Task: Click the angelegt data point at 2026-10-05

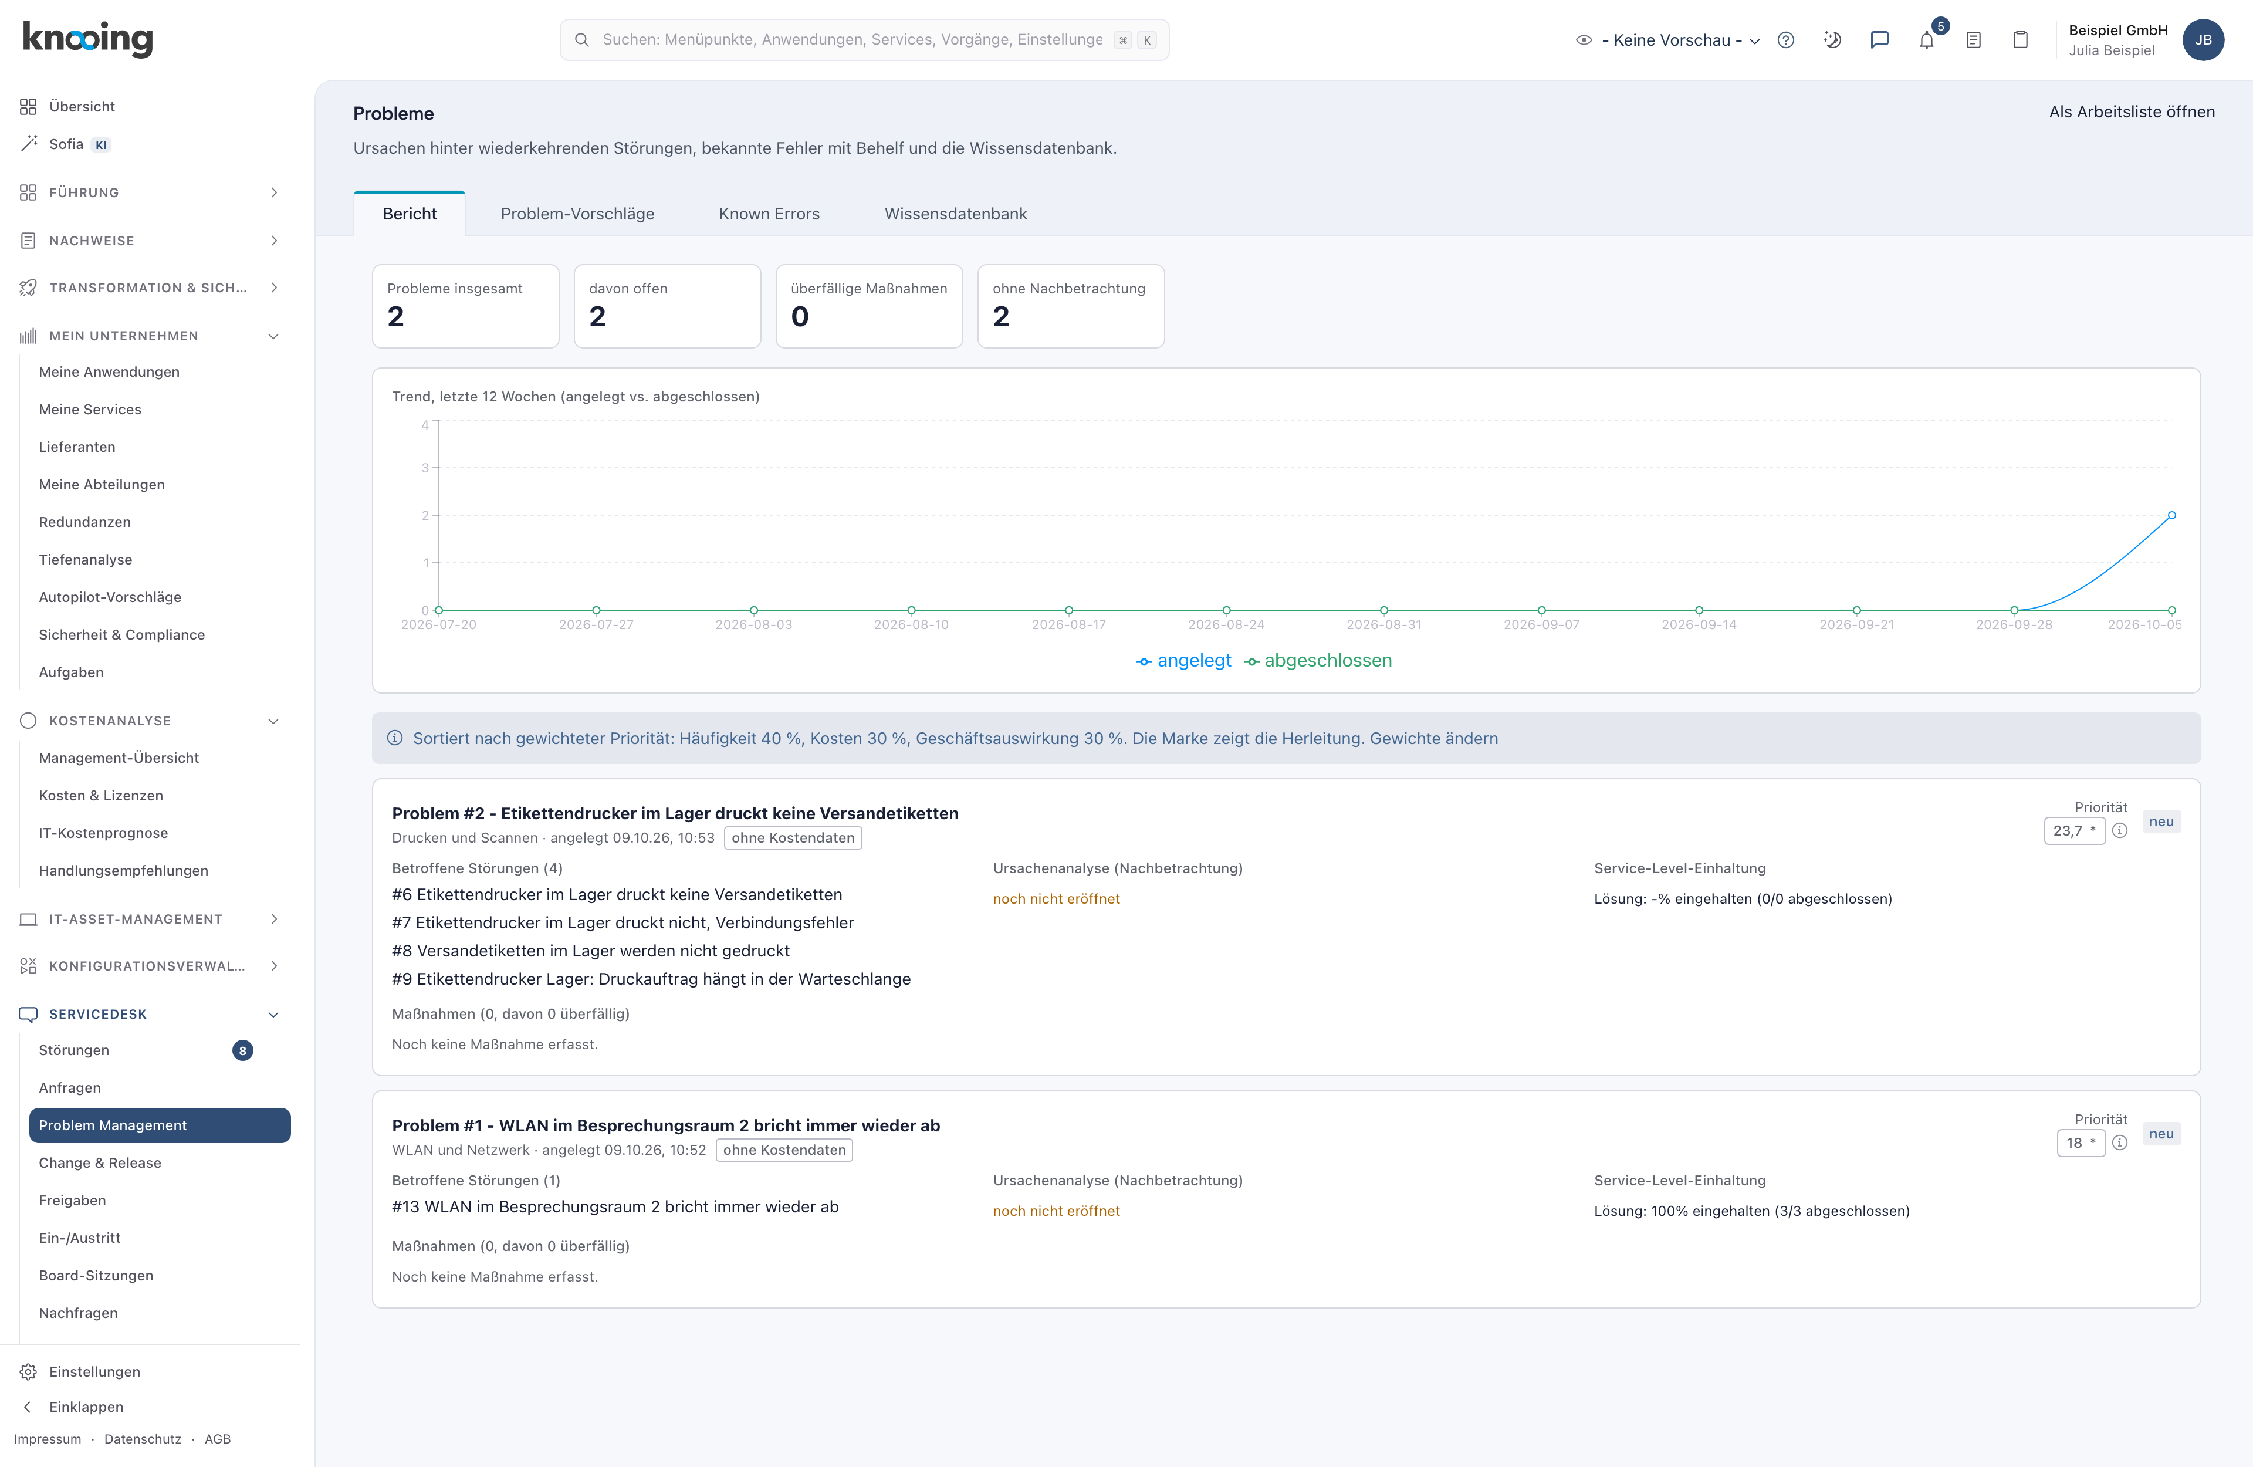Action: point(2171,515)
